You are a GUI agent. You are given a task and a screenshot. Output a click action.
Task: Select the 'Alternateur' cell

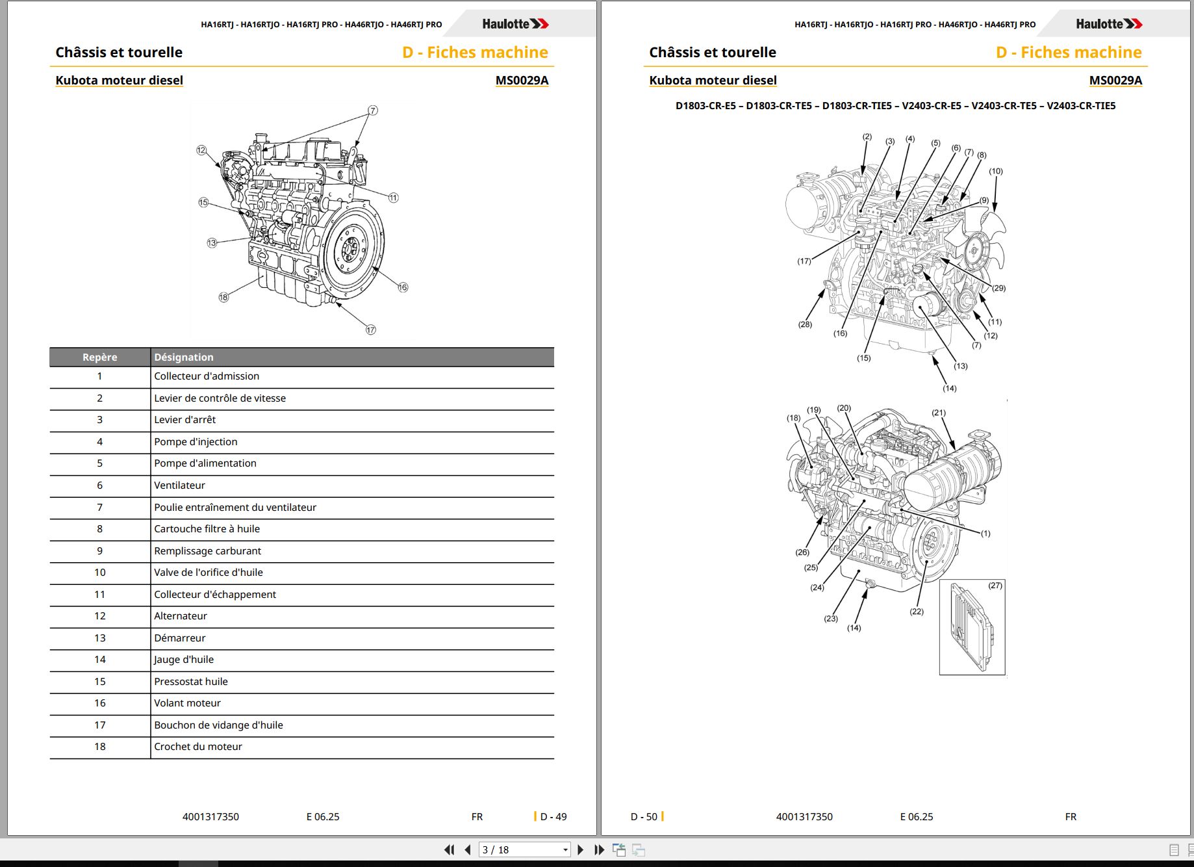tap(352, 616)
